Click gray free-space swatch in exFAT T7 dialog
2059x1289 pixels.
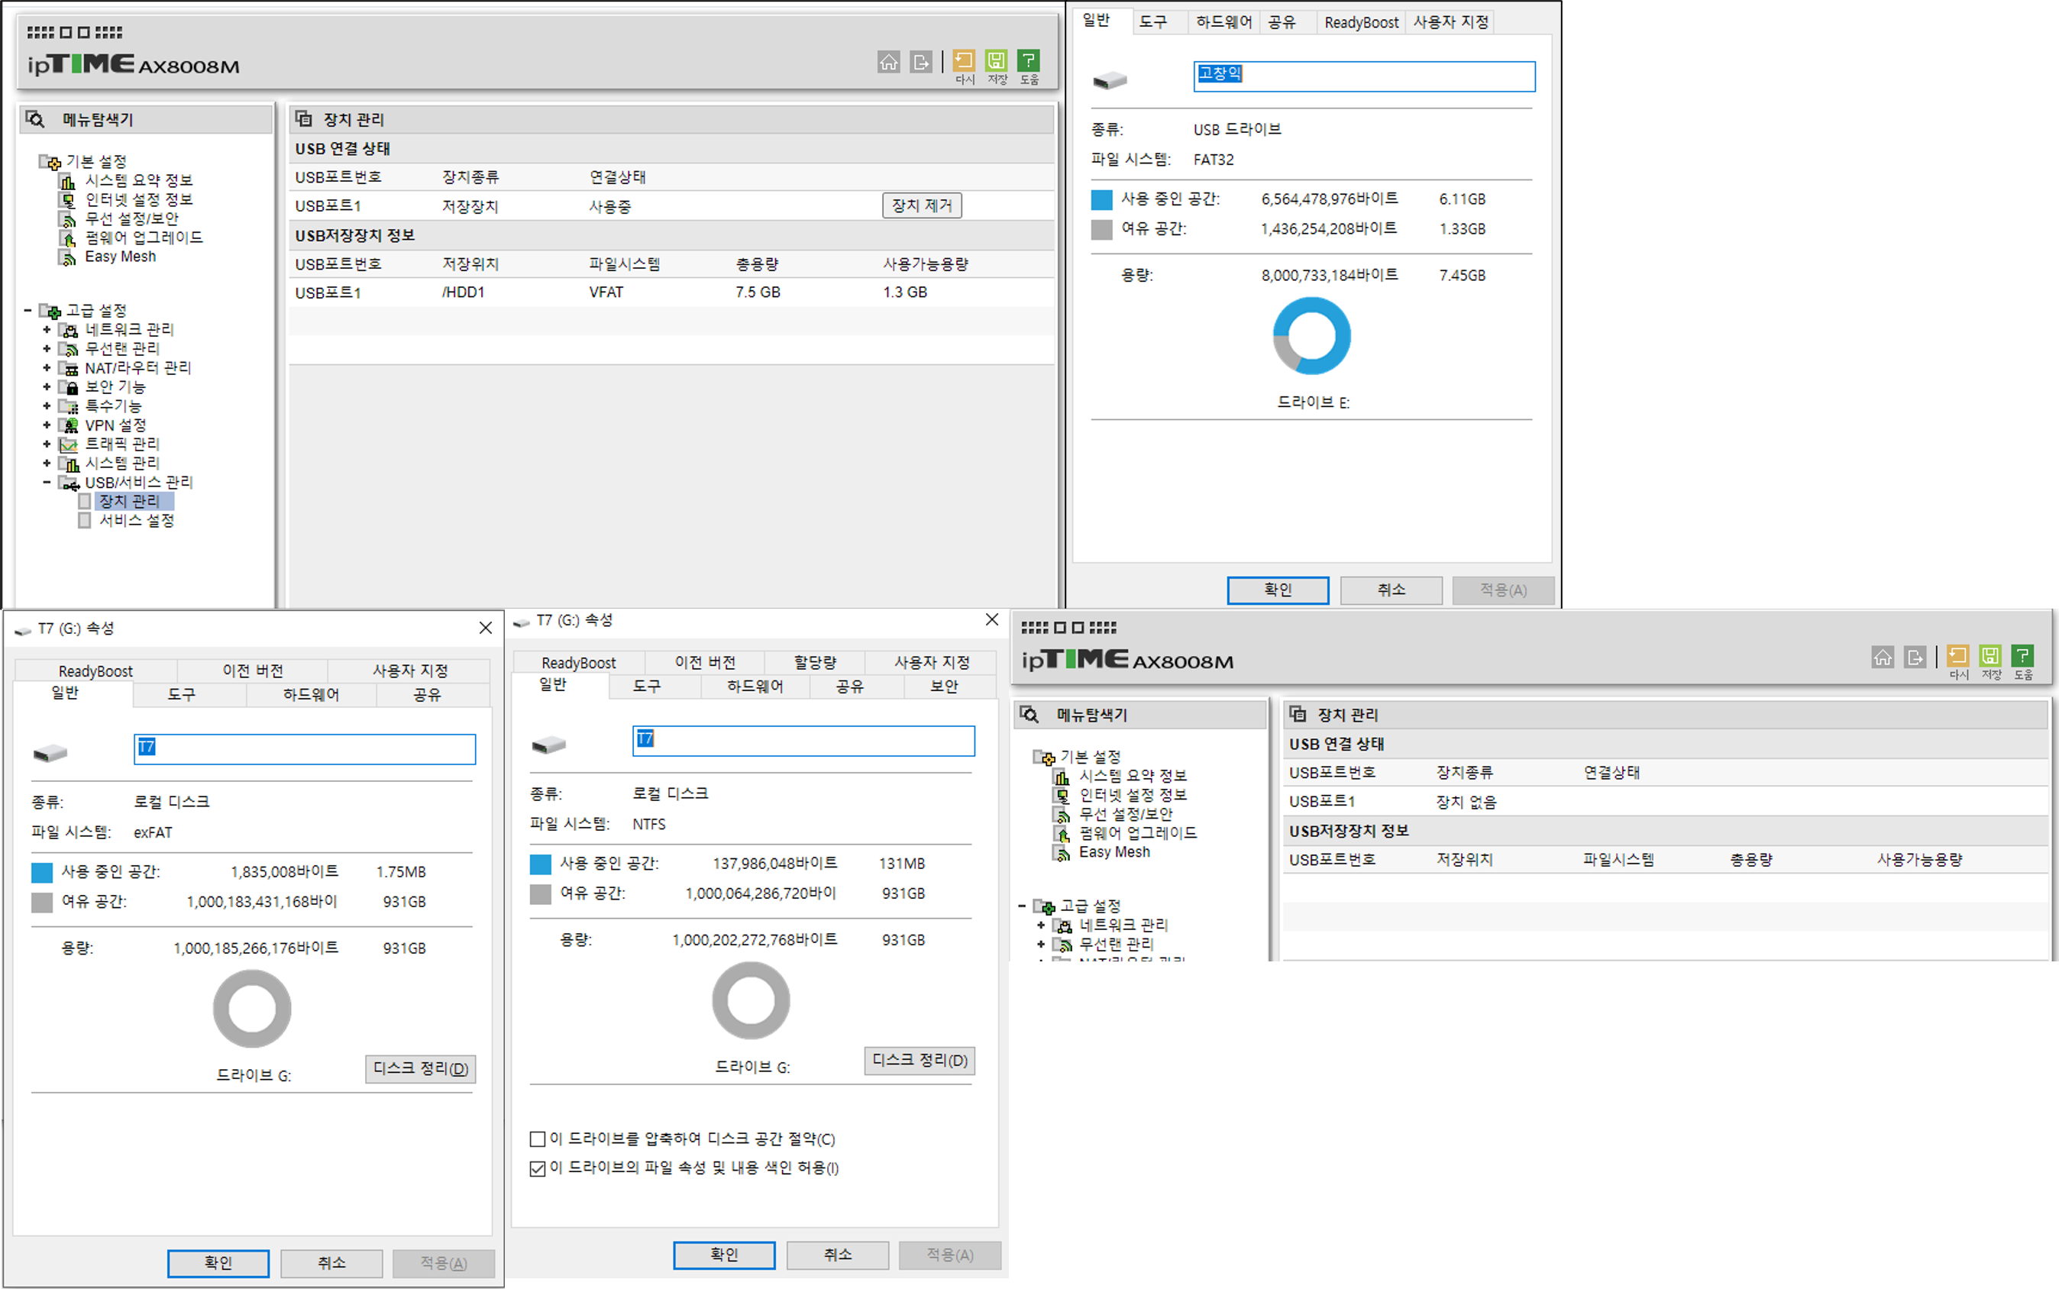[x=42, y=903]
